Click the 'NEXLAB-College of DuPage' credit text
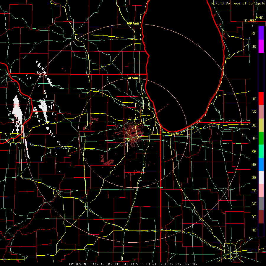266x266 pixels. coord(236,3)
